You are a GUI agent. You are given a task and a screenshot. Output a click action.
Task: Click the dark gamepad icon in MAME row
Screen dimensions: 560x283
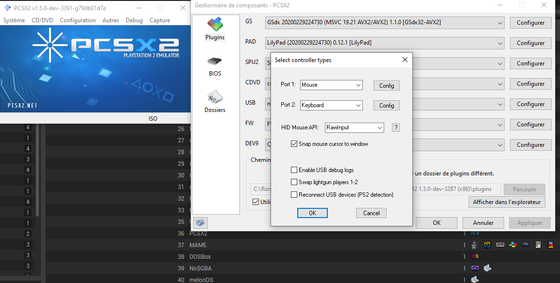click(x=526, y=245)
